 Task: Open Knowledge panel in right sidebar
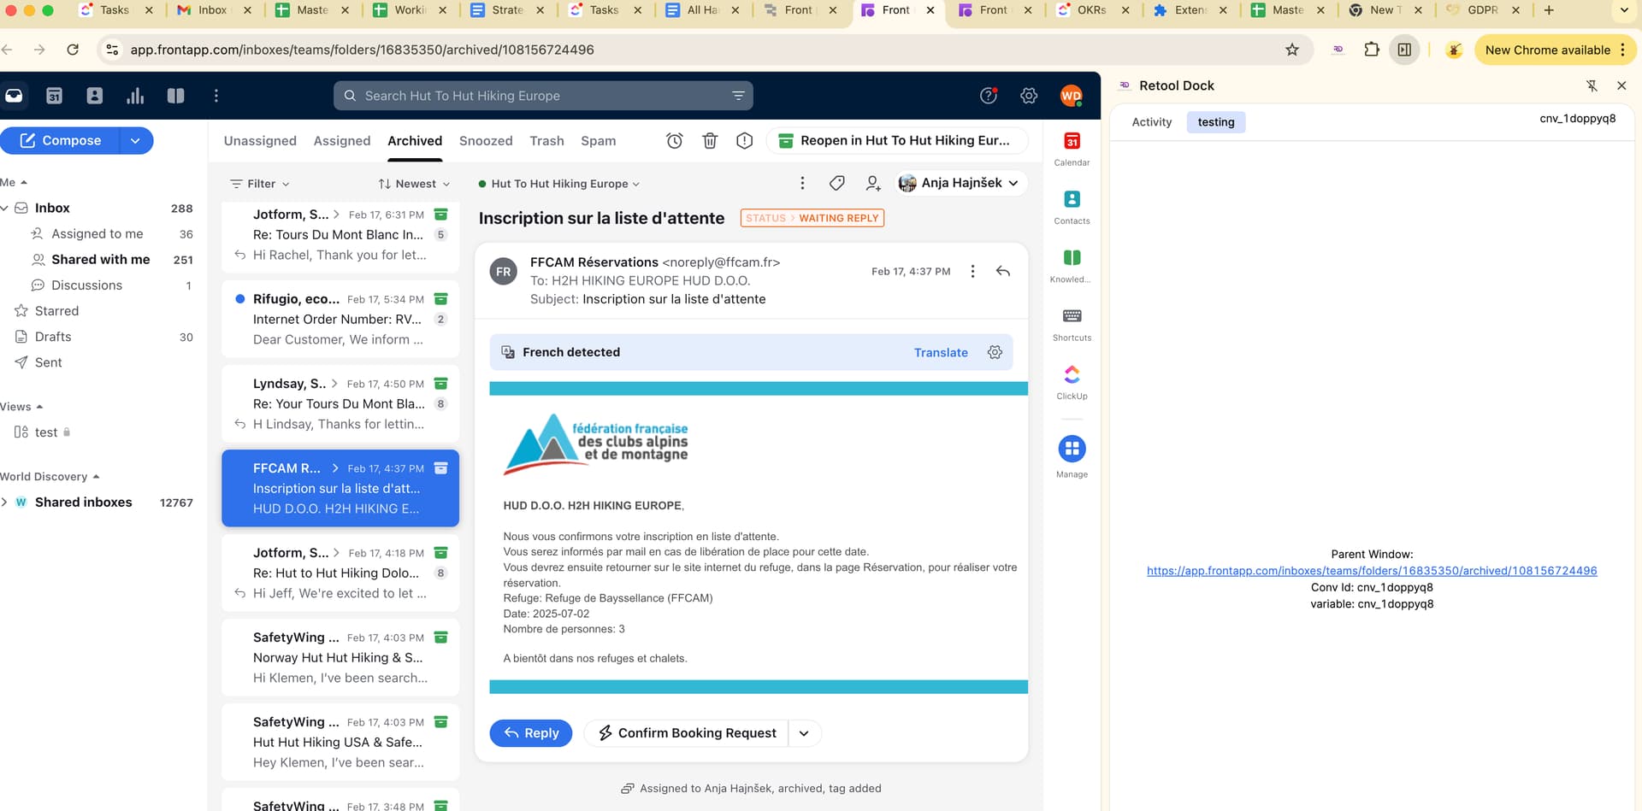(x=1072, y=265)
